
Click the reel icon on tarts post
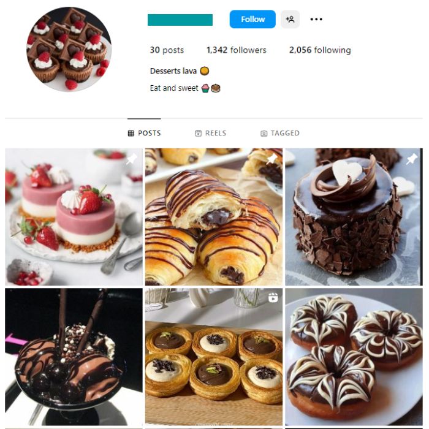pos(273,297)
